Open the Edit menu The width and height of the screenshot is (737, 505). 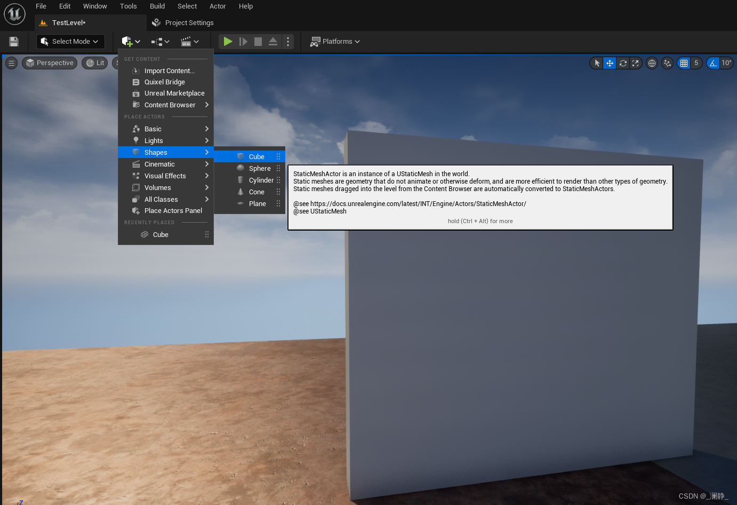click(65, 6)
